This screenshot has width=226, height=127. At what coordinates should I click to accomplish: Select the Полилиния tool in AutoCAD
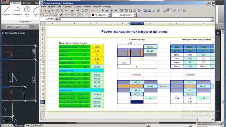[17, 11]
